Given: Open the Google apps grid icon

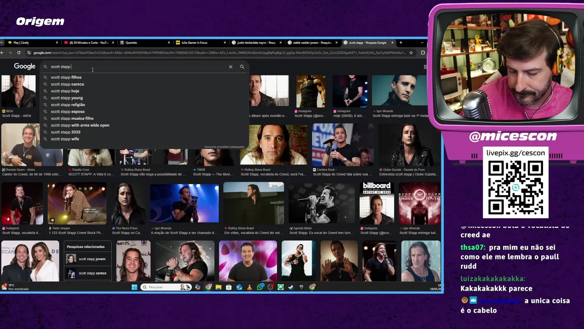Looking at the screenshot, I should pos(425,67).
